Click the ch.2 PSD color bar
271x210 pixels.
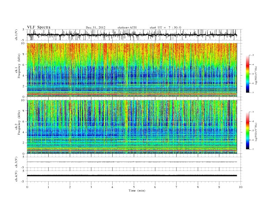point(248,130)
